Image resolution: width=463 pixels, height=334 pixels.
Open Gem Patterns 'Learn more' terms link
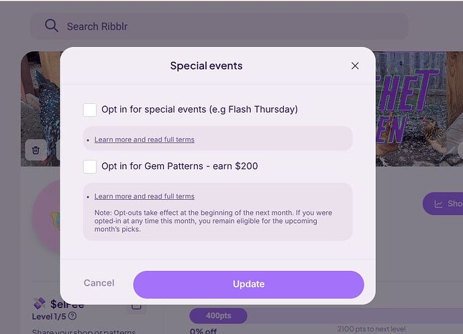[144, 197]
